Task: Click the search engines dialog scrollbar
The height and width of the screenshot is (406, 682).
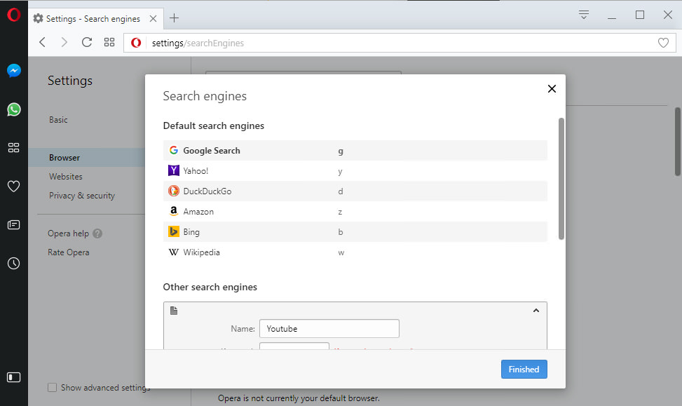Action: point(561,178)
